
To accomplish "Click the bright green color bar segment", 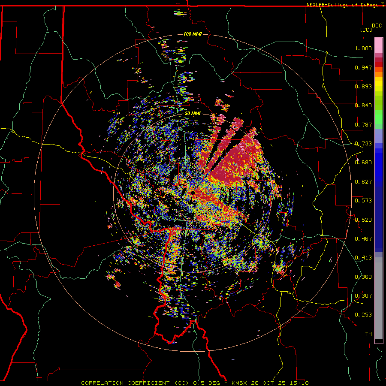I will tap(379, 117).
